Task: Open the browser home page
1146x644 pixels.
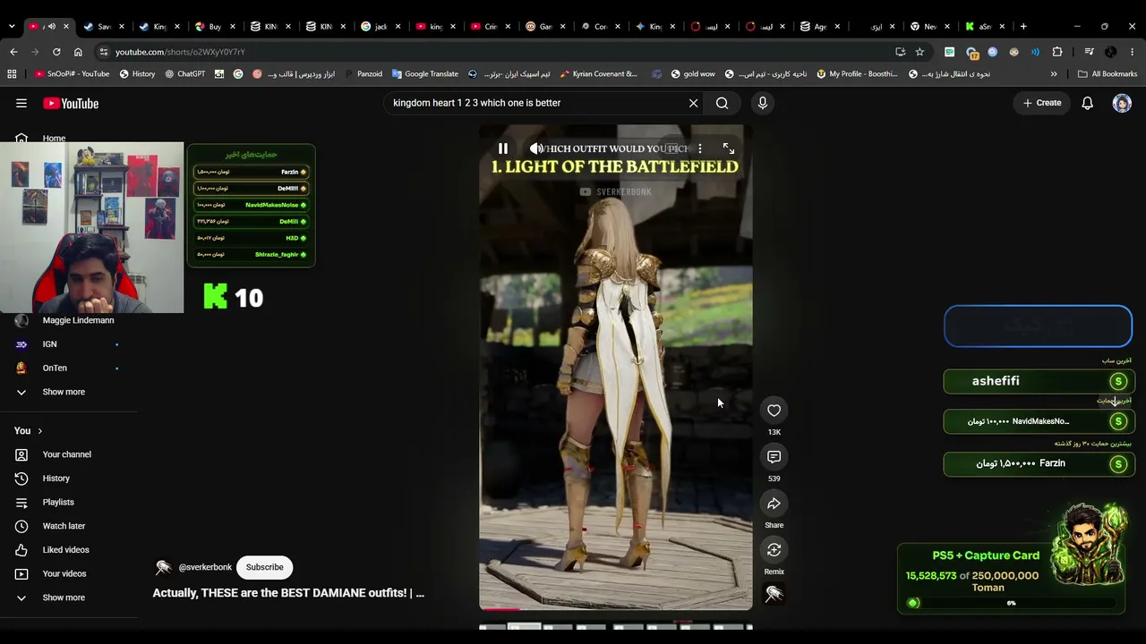Action: [78, 52]
